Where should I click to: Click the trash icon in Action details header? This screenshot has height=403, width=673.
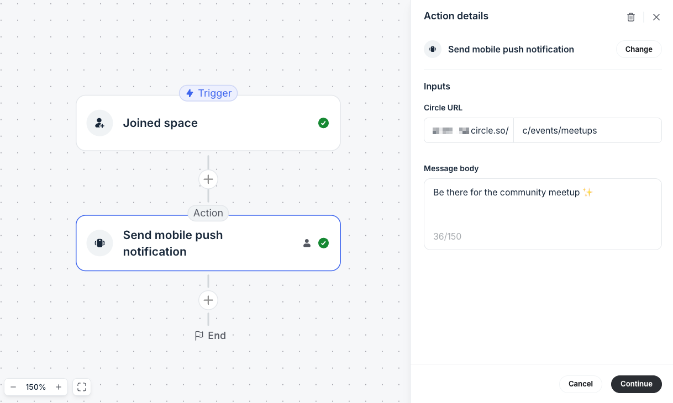point(630,17)
